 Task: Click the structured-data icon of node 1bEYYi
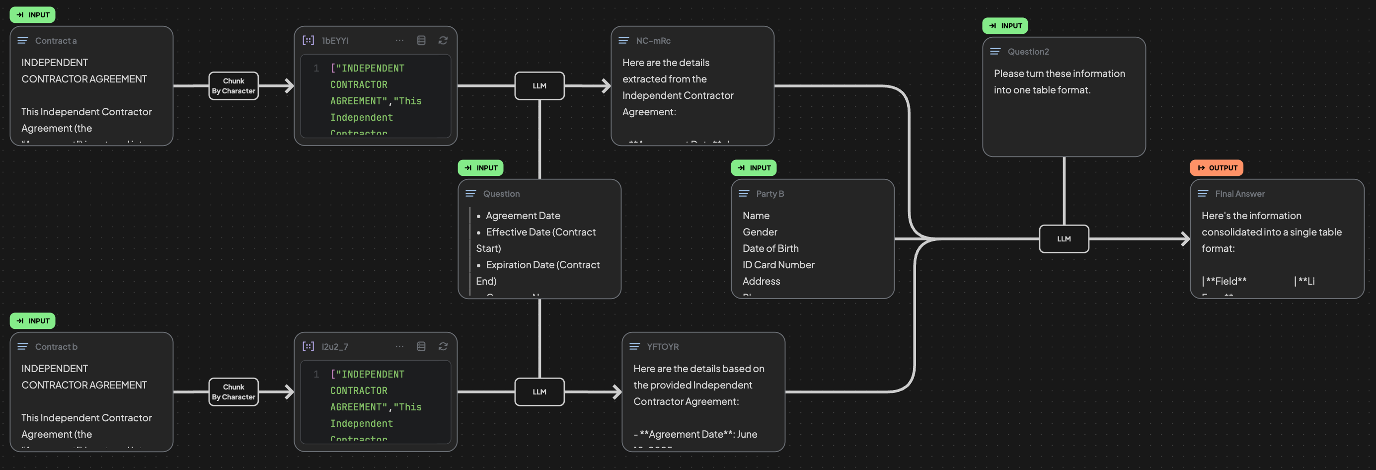[x=308, y=41]
